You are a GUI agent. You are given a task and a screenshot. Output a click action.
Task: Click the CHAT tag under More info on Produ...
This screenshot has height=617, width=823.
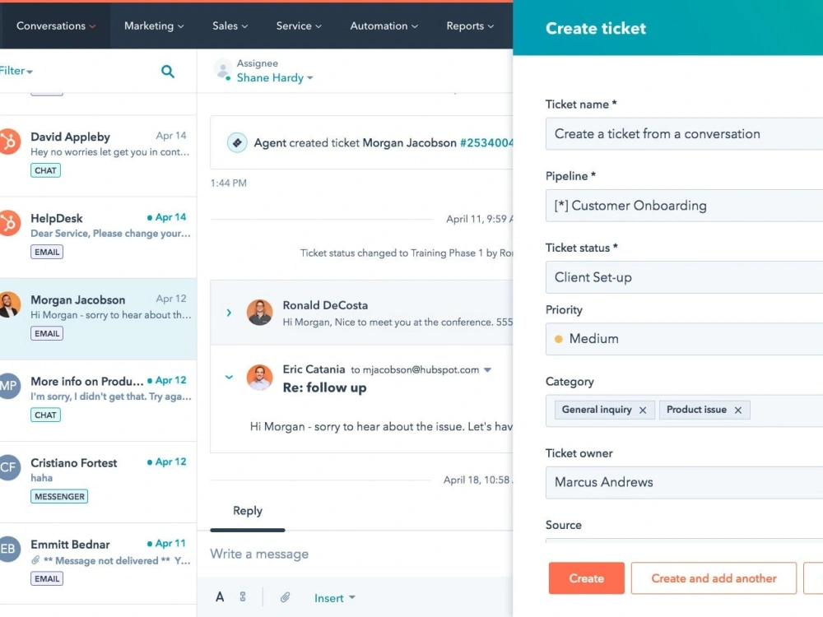coord(45,415)
